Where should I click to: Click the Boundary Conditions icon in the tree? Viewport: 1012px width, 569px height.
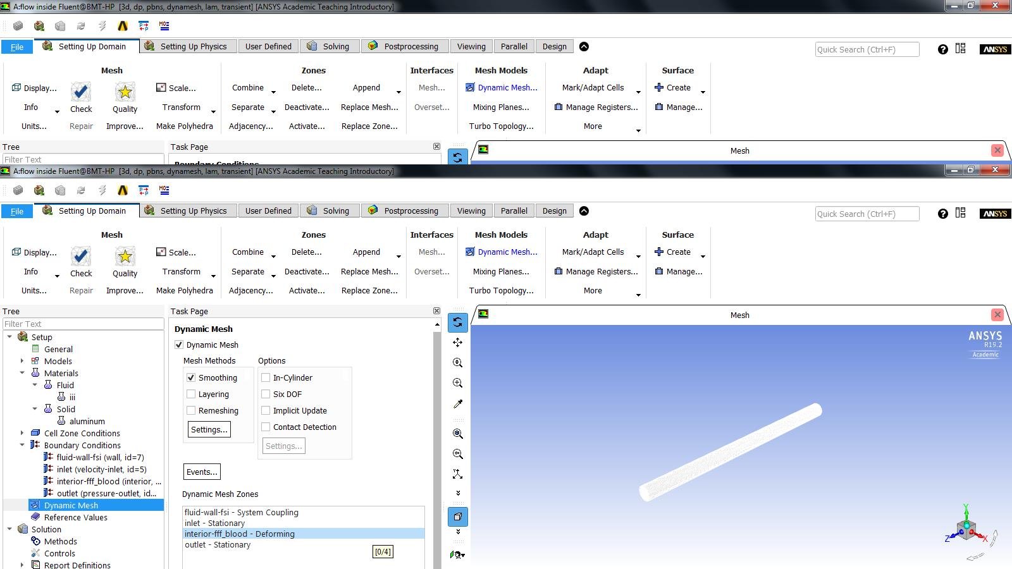[x=35, y=444]
